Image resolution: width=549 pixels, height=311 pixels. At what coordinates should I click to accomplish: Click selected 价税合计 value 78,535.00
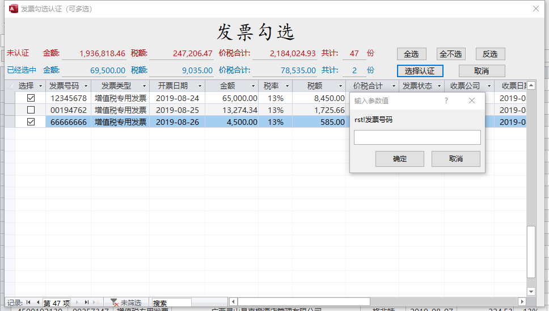coord(284,70)
